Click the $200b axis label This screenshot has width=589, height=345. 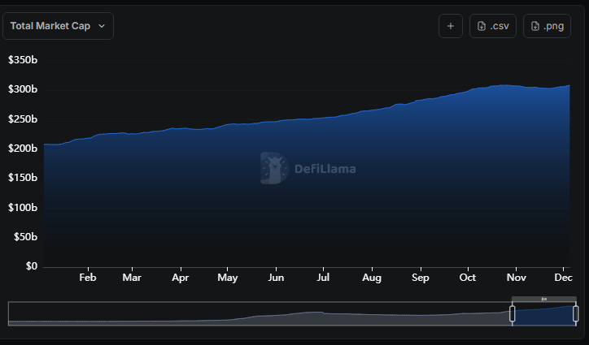point(23,148)
